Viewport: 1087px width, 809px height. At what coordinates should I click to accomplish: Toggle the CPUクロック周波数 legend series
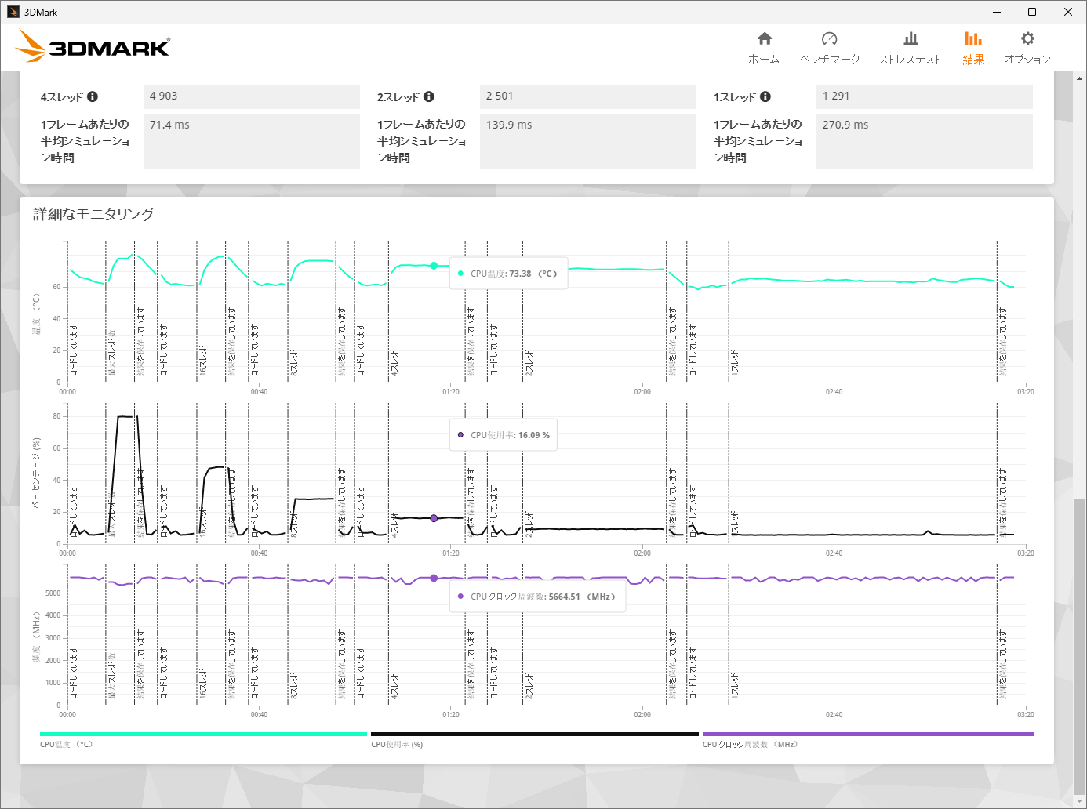(750, 744)
